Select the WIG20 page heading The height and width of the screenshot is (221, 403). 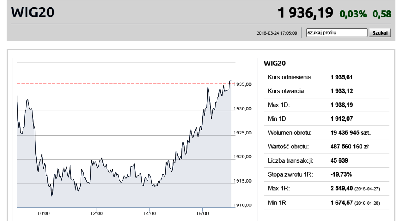click(x=33, y=12)
